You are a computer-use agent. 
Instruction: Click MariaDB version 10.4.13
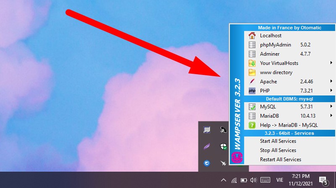pos(308,116)
